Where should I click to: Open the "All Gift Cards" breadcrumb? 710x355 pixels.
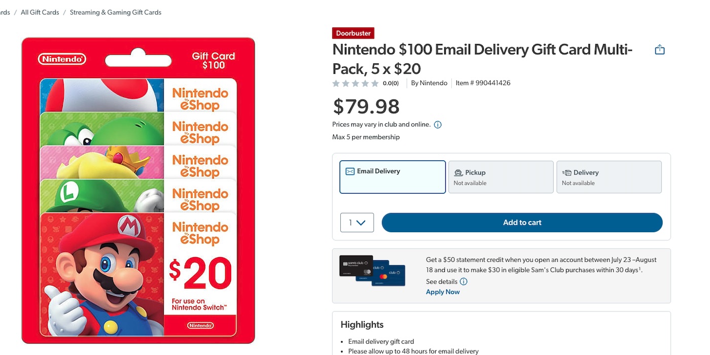[40, 12]
